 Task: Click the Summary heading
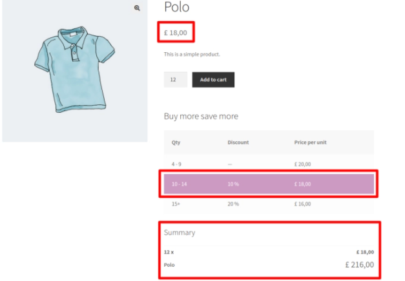click(x=180, y=233)
